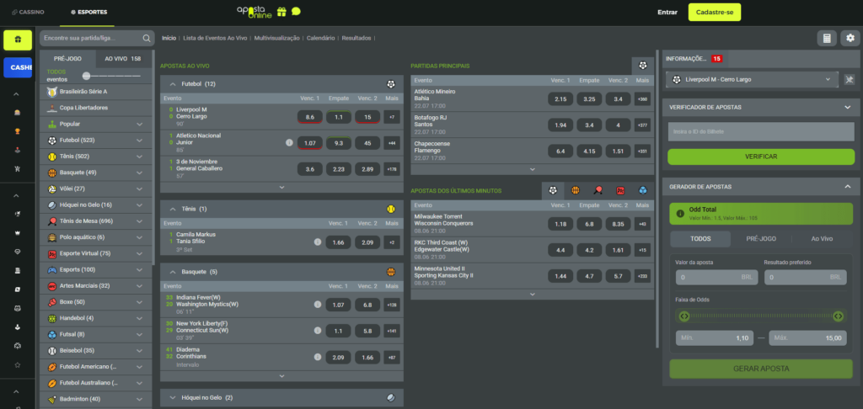Expand Tênis (502) in sports list
The width and height of the screenshot is (863, 409).
point(96,157)
